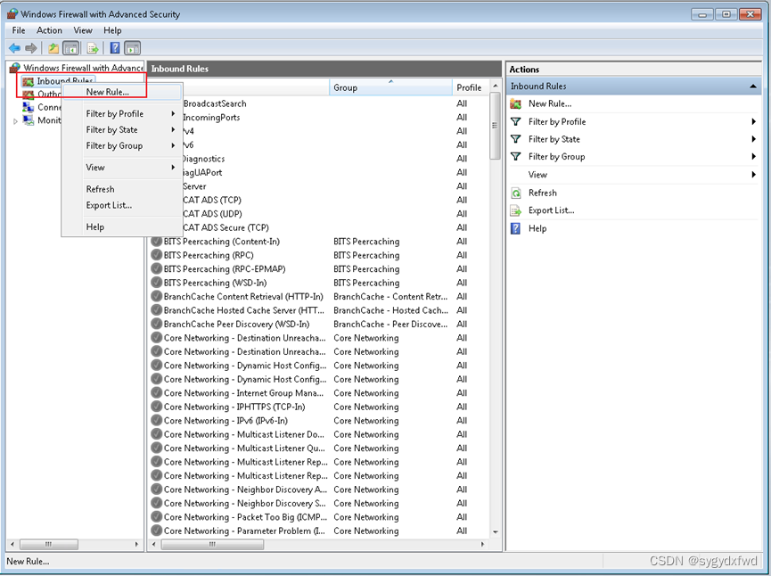Open the File menu

click(x=19, y=30)
